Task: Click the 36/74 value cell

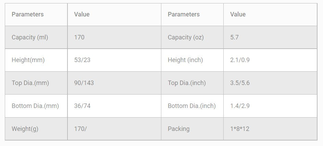Action: [x=82, y=106]
